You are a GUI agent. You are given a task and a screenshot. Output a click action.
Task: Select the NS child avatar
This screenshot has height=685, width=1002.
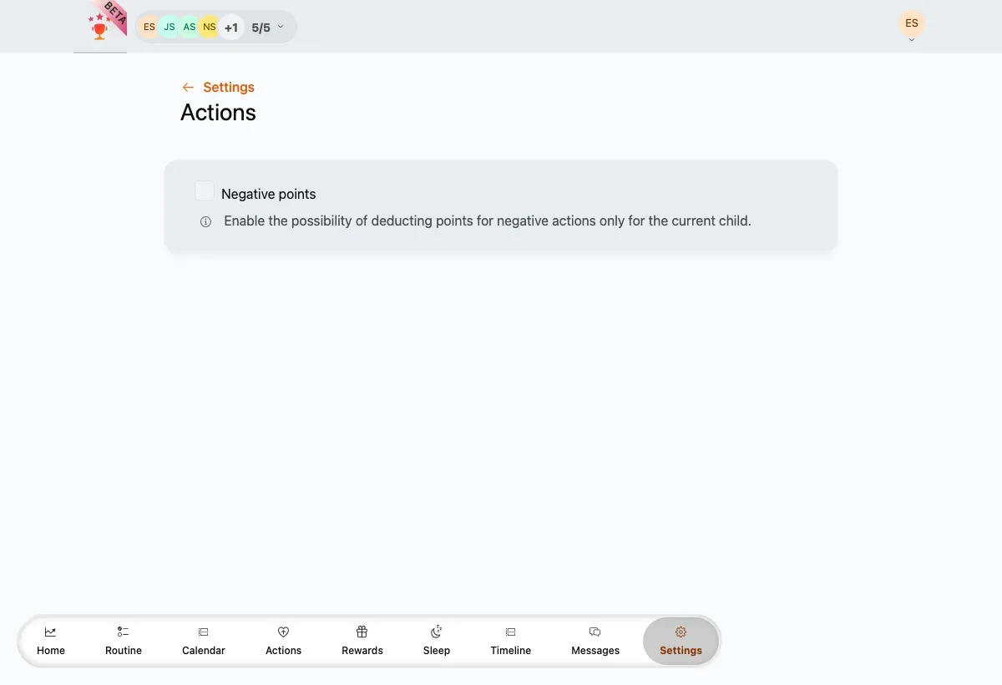tap(210, 27)
